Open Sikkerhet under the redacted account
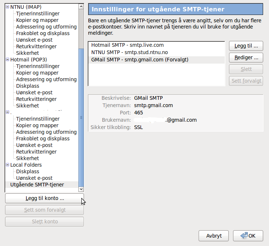Viewport: 269px width, 246px height. point(27,158)
